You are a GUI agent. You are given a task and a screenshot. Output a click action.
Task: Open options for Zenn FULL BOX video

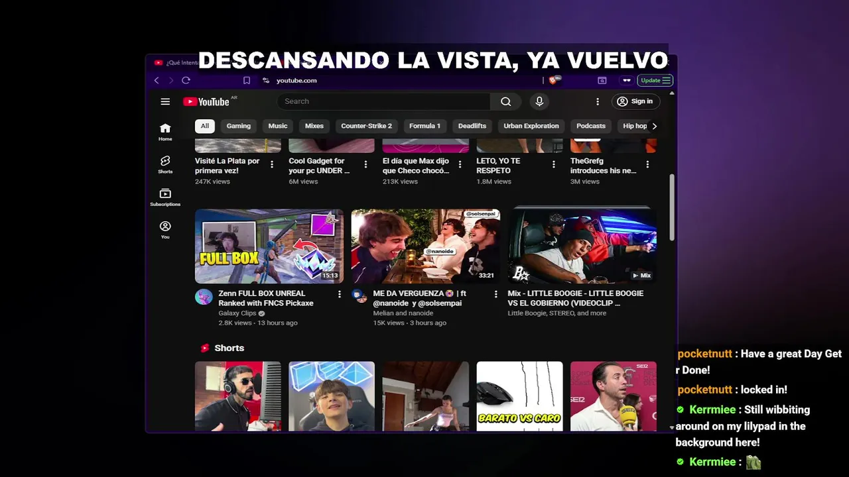339,294
